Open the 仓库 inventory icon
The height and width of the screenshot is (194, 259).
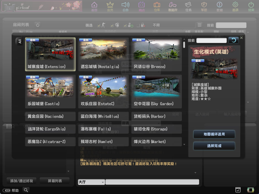[157, 7]
